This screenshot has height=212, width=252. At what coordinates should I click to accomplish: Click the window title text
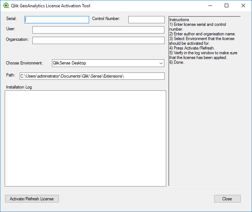click(51, 6)
